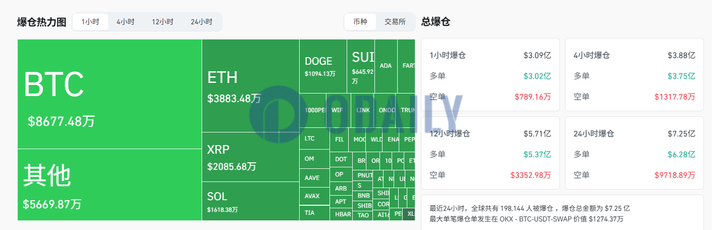The height and width of the screenshot is (230, 712).
Task: Click the FART heatmap tile
Action: point(406,66)
